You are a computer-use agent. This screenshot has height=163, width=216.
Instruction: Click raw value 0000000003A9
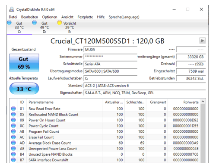(x=186, y=143)
